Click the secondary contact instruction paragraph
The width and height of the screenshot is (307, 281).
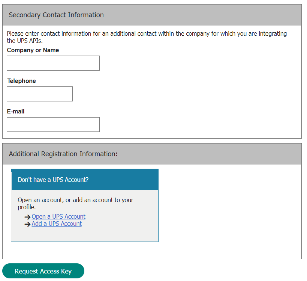[x=147, y=37]
